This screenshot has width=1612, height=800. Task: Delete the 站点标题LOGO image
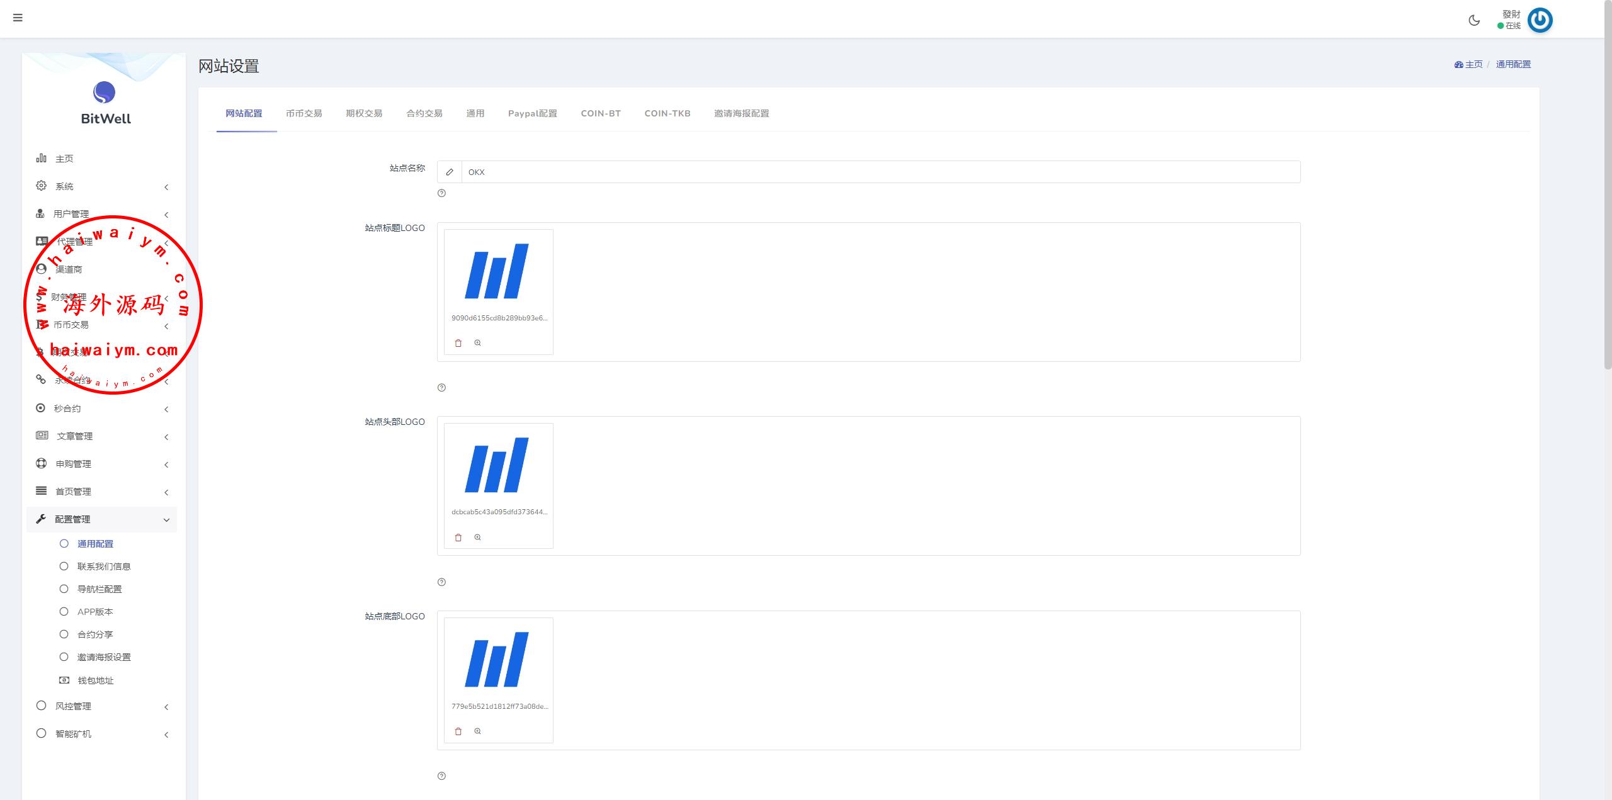tap(458, 343)
